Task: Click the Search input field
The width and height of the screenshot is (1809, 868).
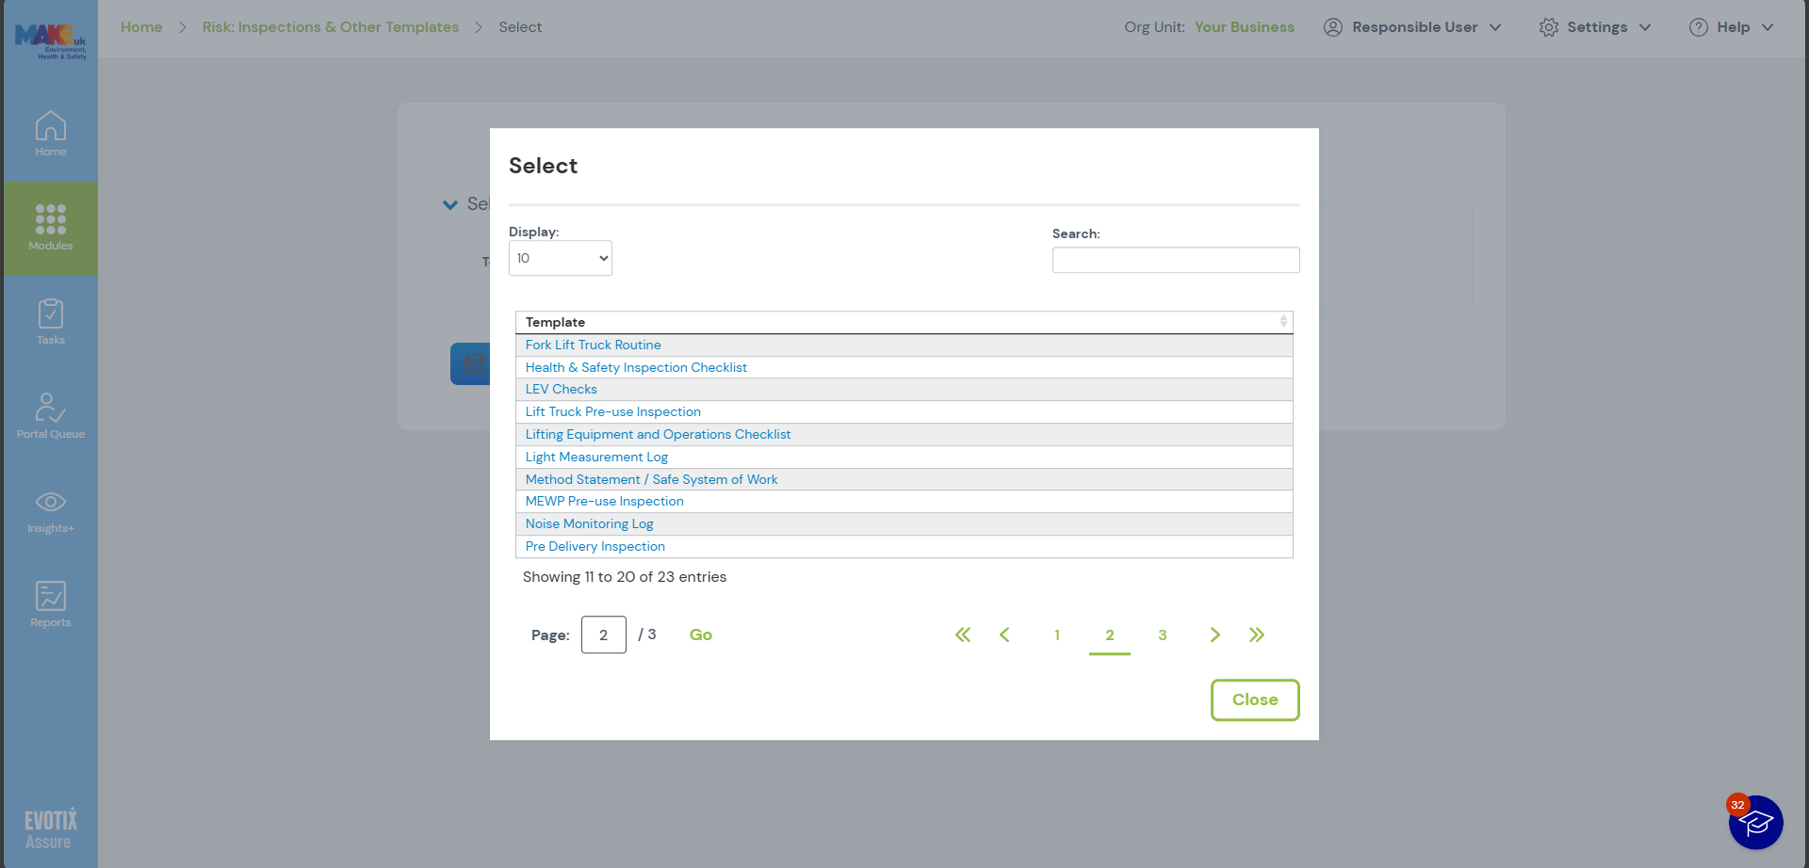Action: (1176, 260)
